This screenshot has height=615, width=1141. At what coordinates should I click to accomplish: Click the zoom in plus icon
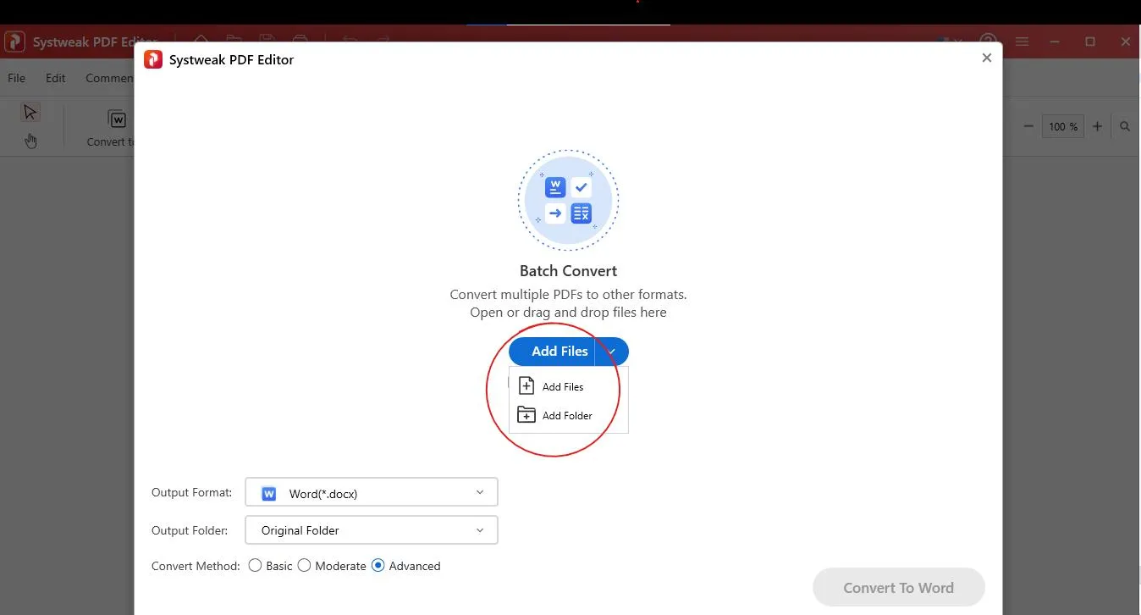pyautogui.click(x=1097, y=126)
